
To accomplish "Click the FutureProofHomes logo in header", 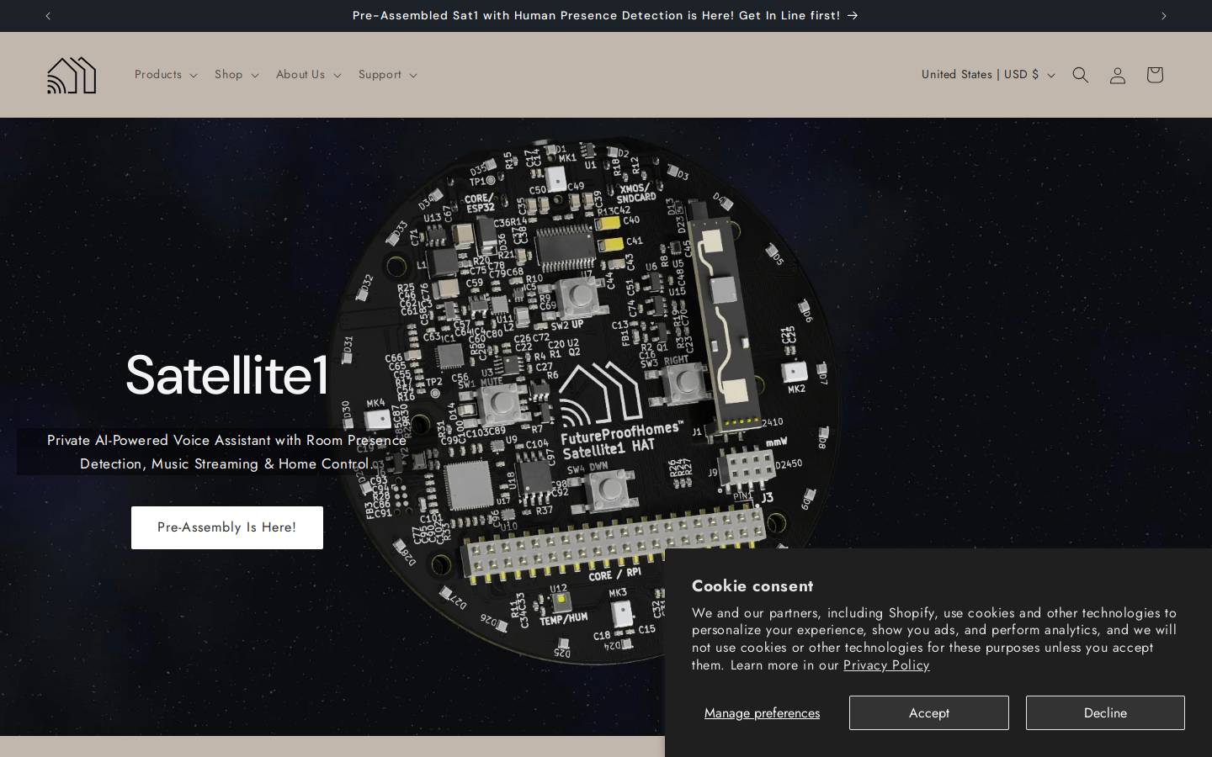I will 72,75.
